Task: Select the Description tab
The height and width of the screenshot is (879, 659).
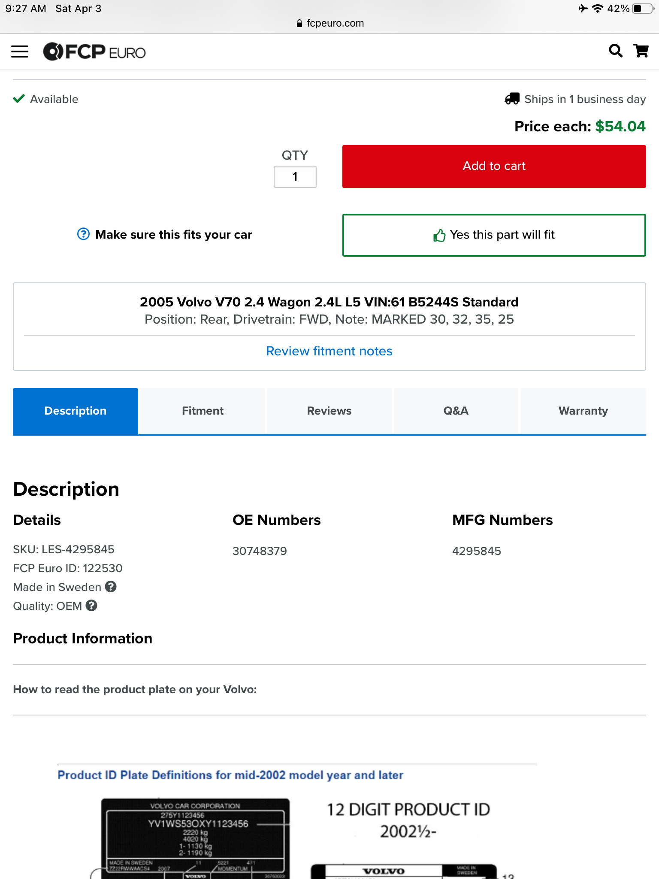Action: (x=76, y=411)
